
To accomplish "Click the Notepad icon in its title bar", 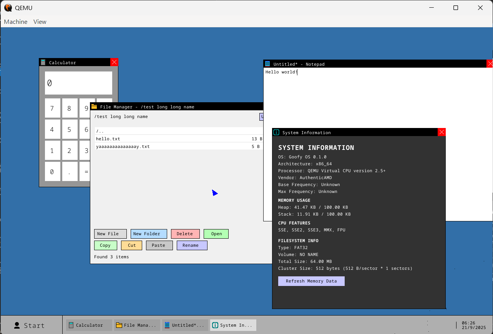I will point(267,64).
